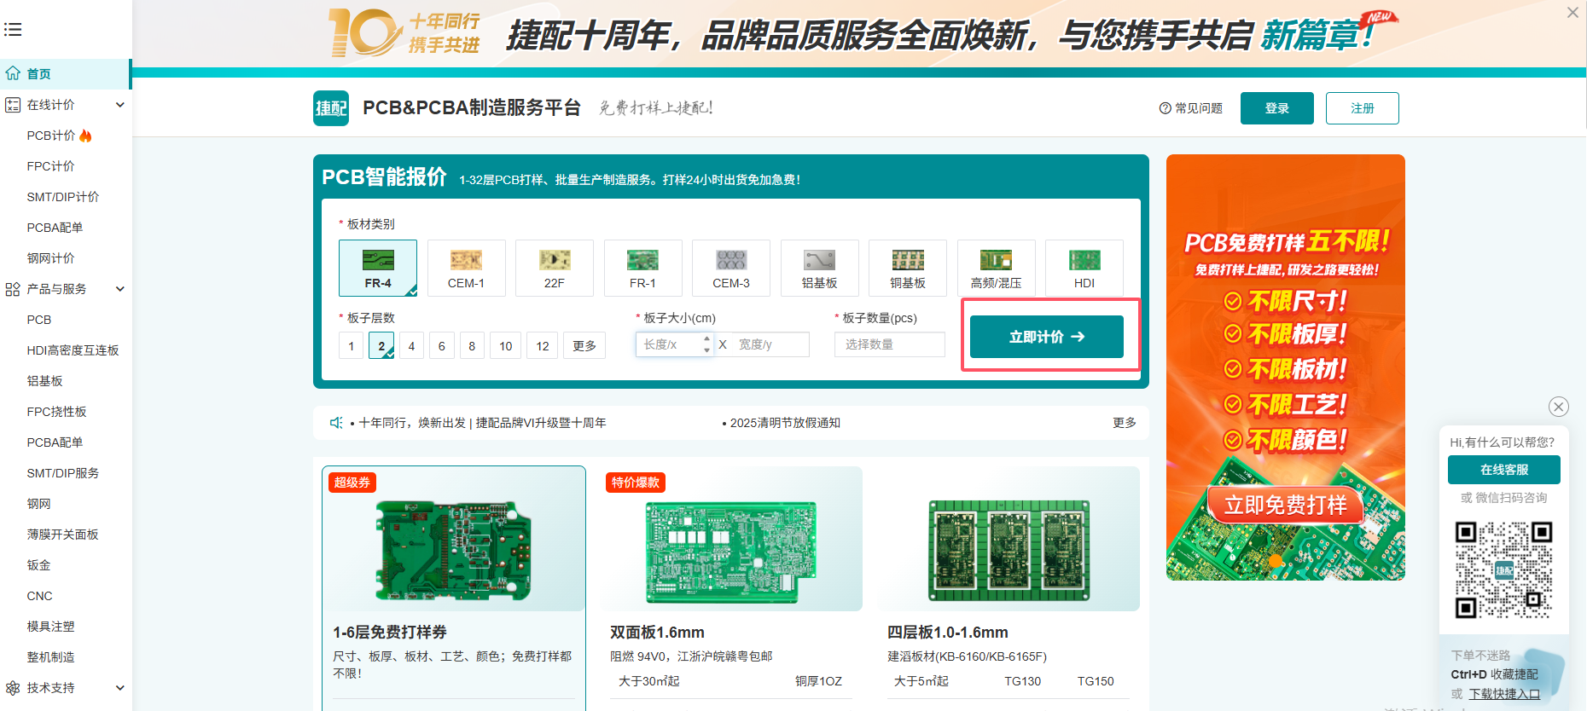Click the WeChat QR code image

click(x=1503, y=569)
